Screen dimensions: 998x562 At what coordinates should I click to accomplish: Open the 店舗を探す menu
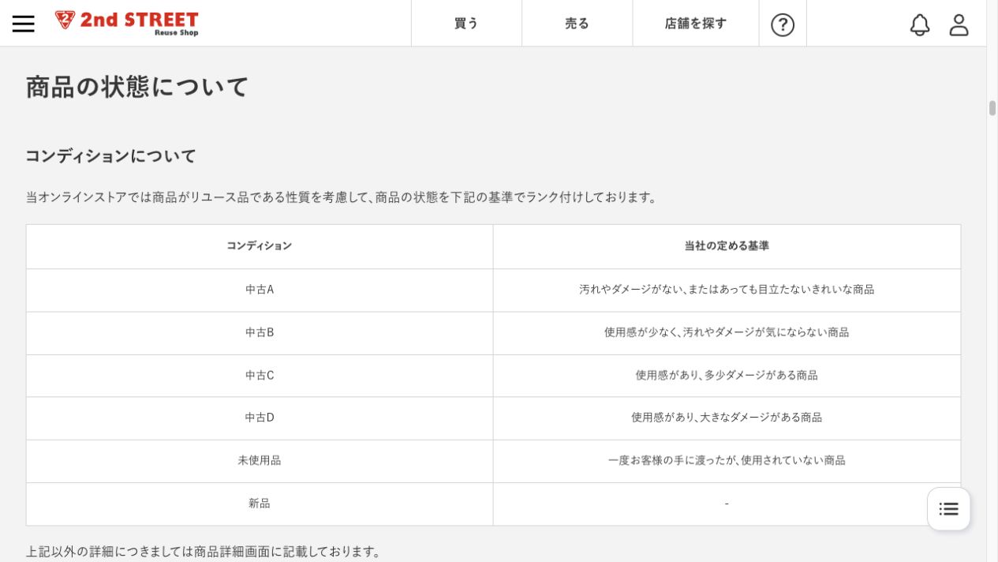click(x=696, y=23)
